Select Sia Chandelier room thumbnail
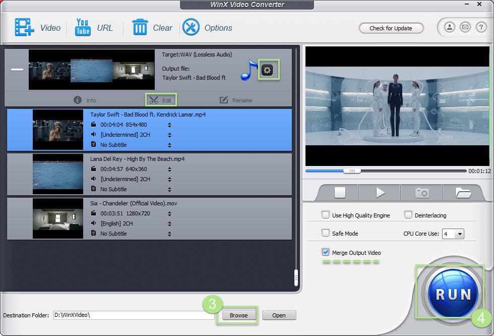Screen dimensions: 494x336 tap(58, 218)
